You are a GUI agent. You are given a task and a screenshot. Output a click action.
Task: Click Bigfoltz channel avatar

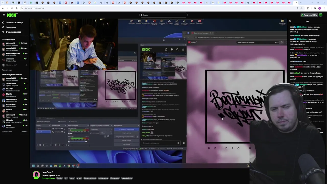pyautogui.click(x=4, y=95)
